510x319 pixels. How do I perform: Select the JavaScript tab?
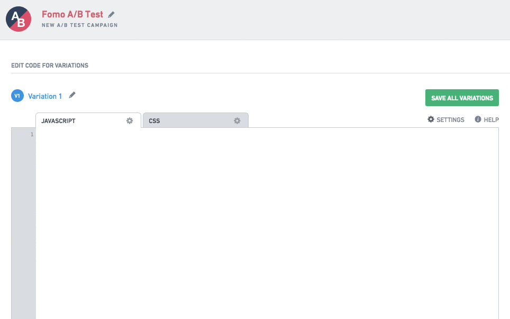[x=88, y=120]
